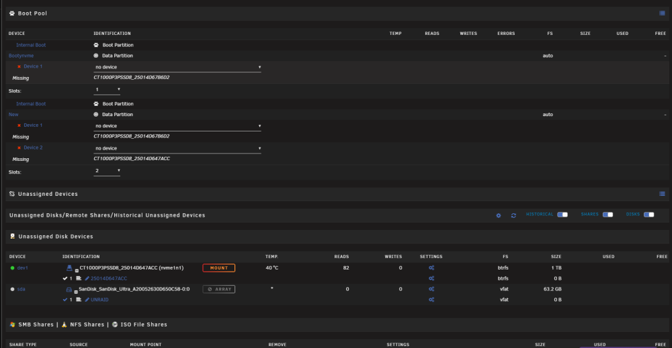The height and width of the screenshot is (348, 672).
Task: Click the red X next to Device 2
Action: pos(19,148)
